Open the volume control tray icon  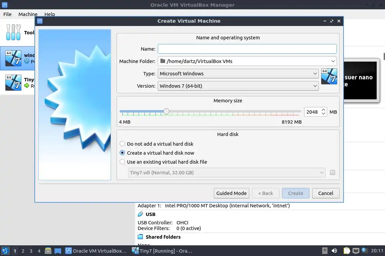click(x=334, y=251)
